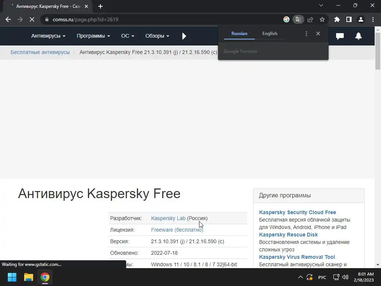Screen dimensions: 381x286
Task: Expand the ОС menu
Action: click(128, 36)
